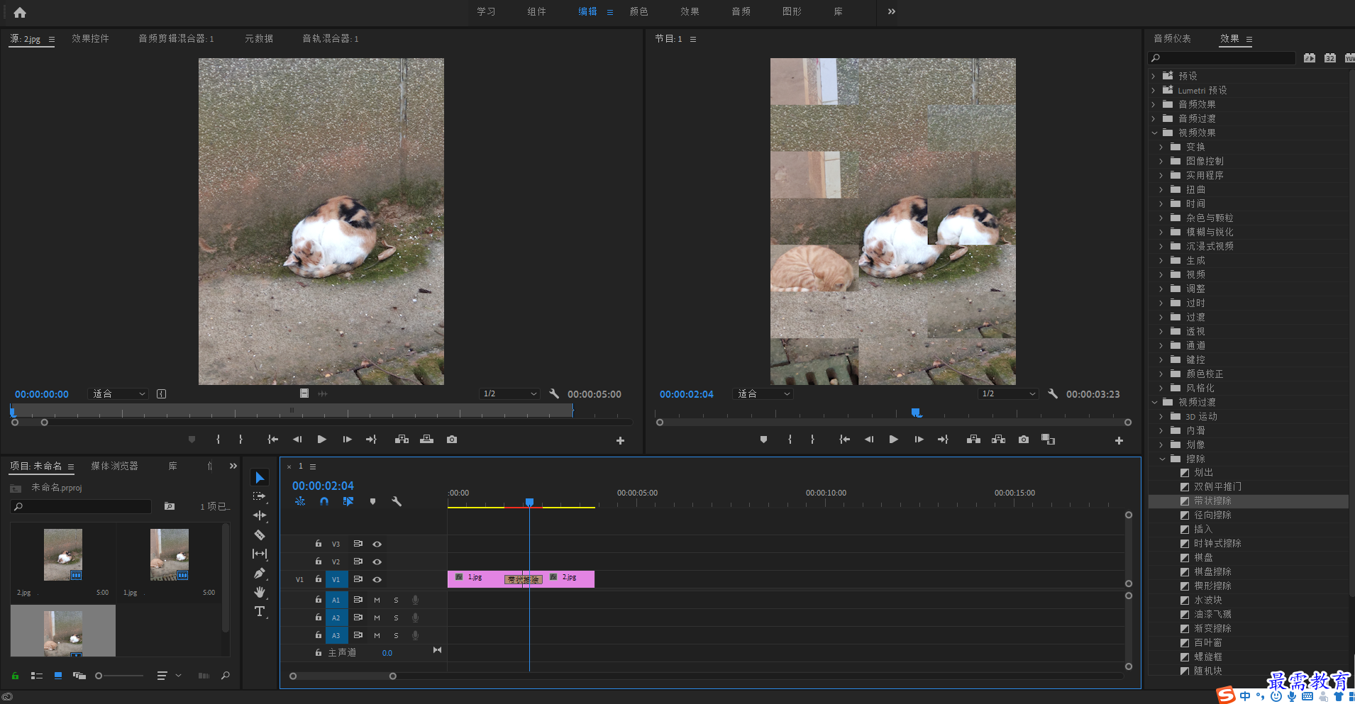Step forward one frame in Program monitor
Screen dimensions: 1355x704
point(919,440)
